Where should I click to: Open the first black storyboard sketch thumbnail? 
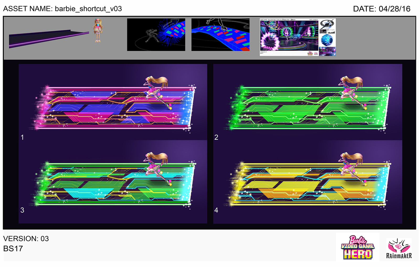156,35
